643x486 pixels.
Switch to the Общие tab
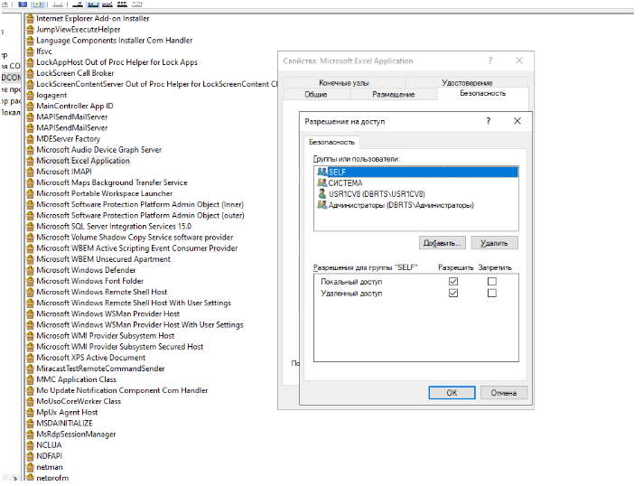pyautogui.click(x=315, y=95)
